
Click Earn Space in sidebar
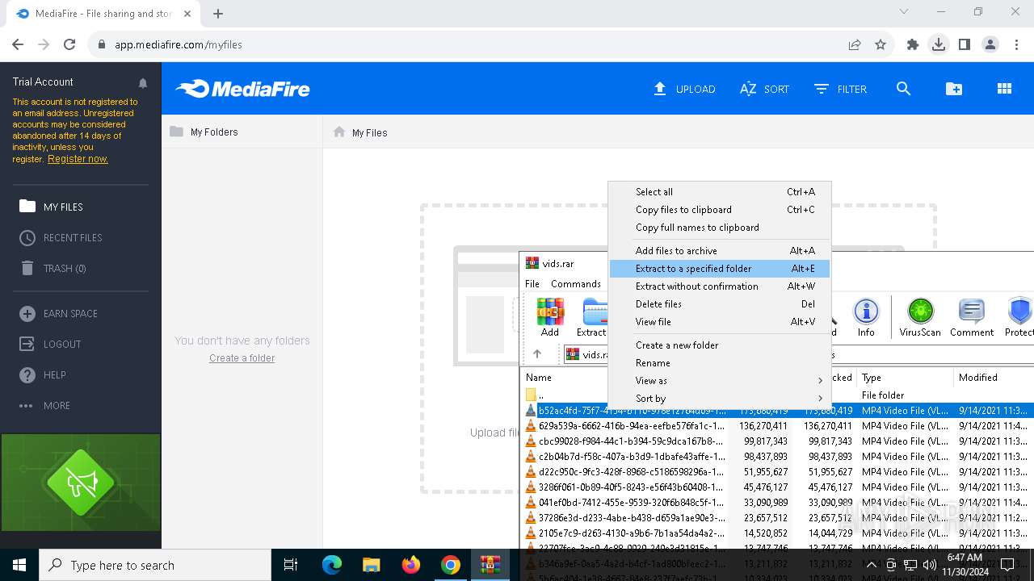pyautogui.click(x=59, y=313)
